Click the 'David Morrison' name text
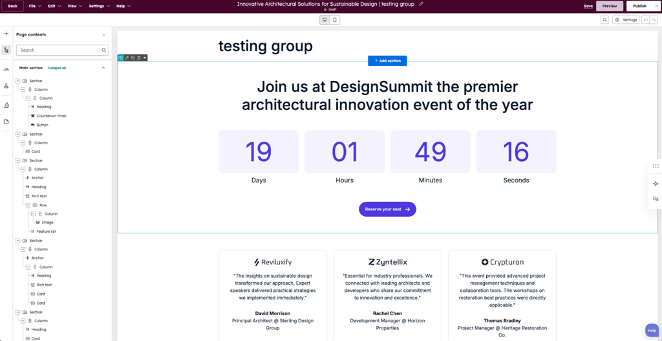 pyautogui.click(x=273, y=314)
